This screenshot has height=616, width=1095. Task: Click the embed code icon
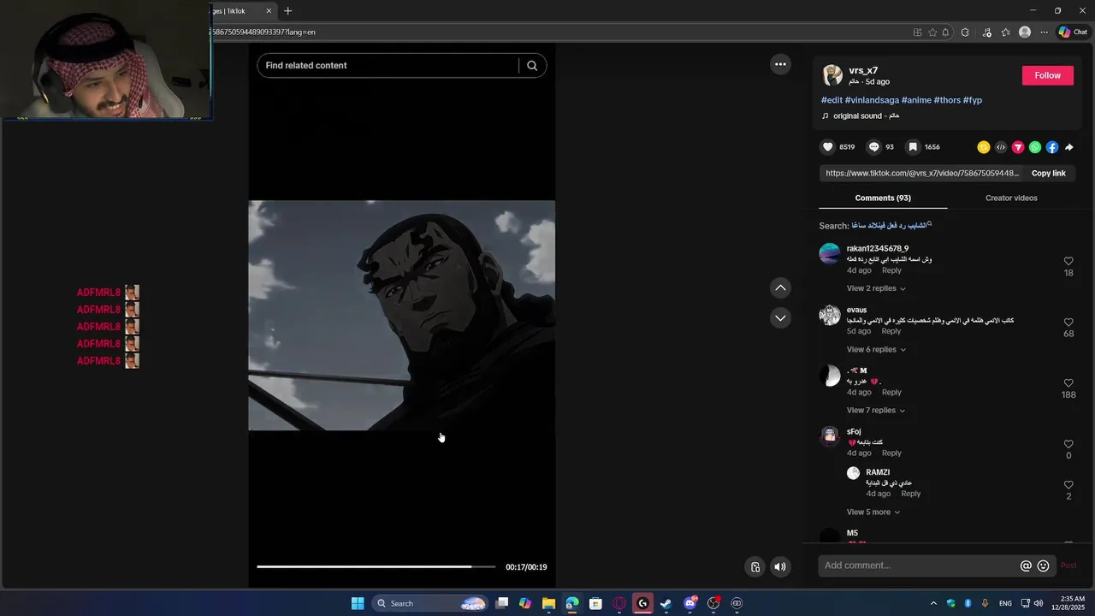click(x=1001, y=147)
